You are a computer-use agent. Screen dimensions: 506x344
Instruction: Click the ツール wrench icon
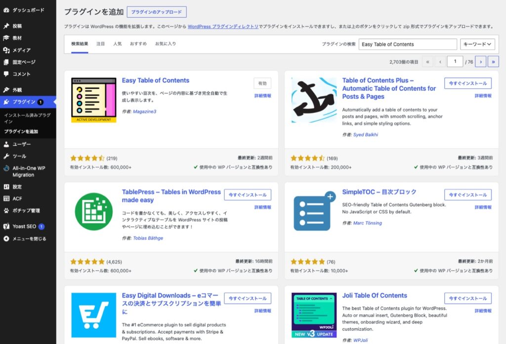pos(6,156)
